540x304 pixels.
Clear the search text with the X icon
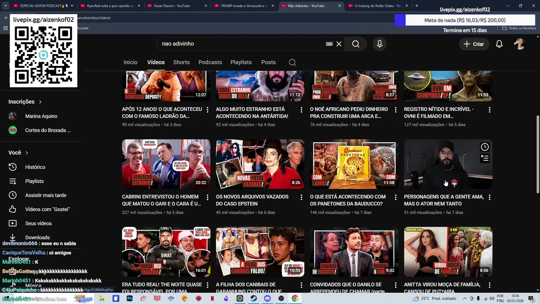(339, 44)
